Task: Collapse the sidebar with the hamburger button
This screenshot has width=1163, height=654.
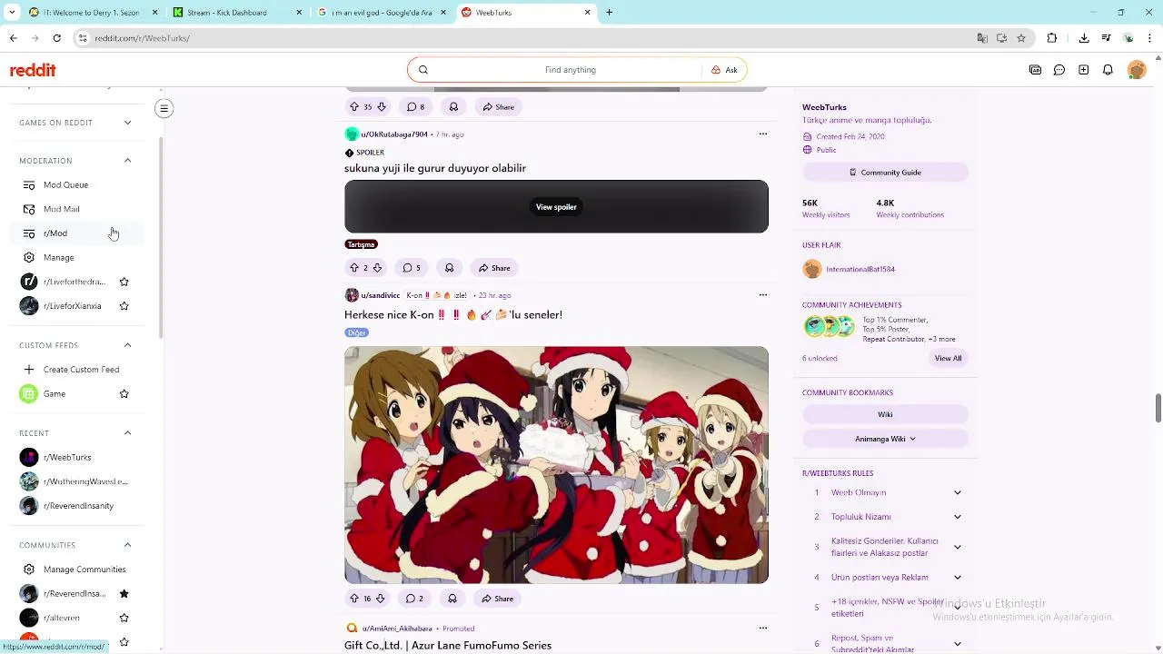Action: (x=164, y=109)
